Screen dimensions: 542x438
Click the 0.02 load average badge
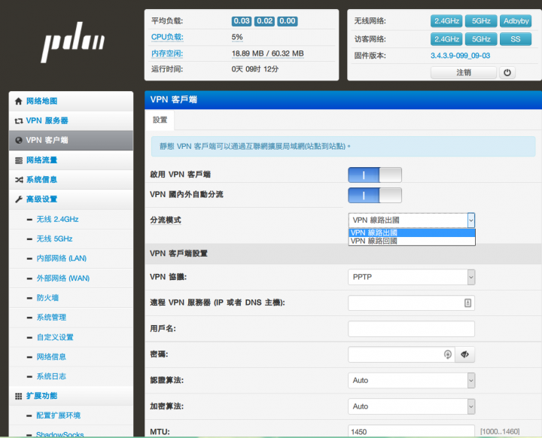(x=264, y=21)
